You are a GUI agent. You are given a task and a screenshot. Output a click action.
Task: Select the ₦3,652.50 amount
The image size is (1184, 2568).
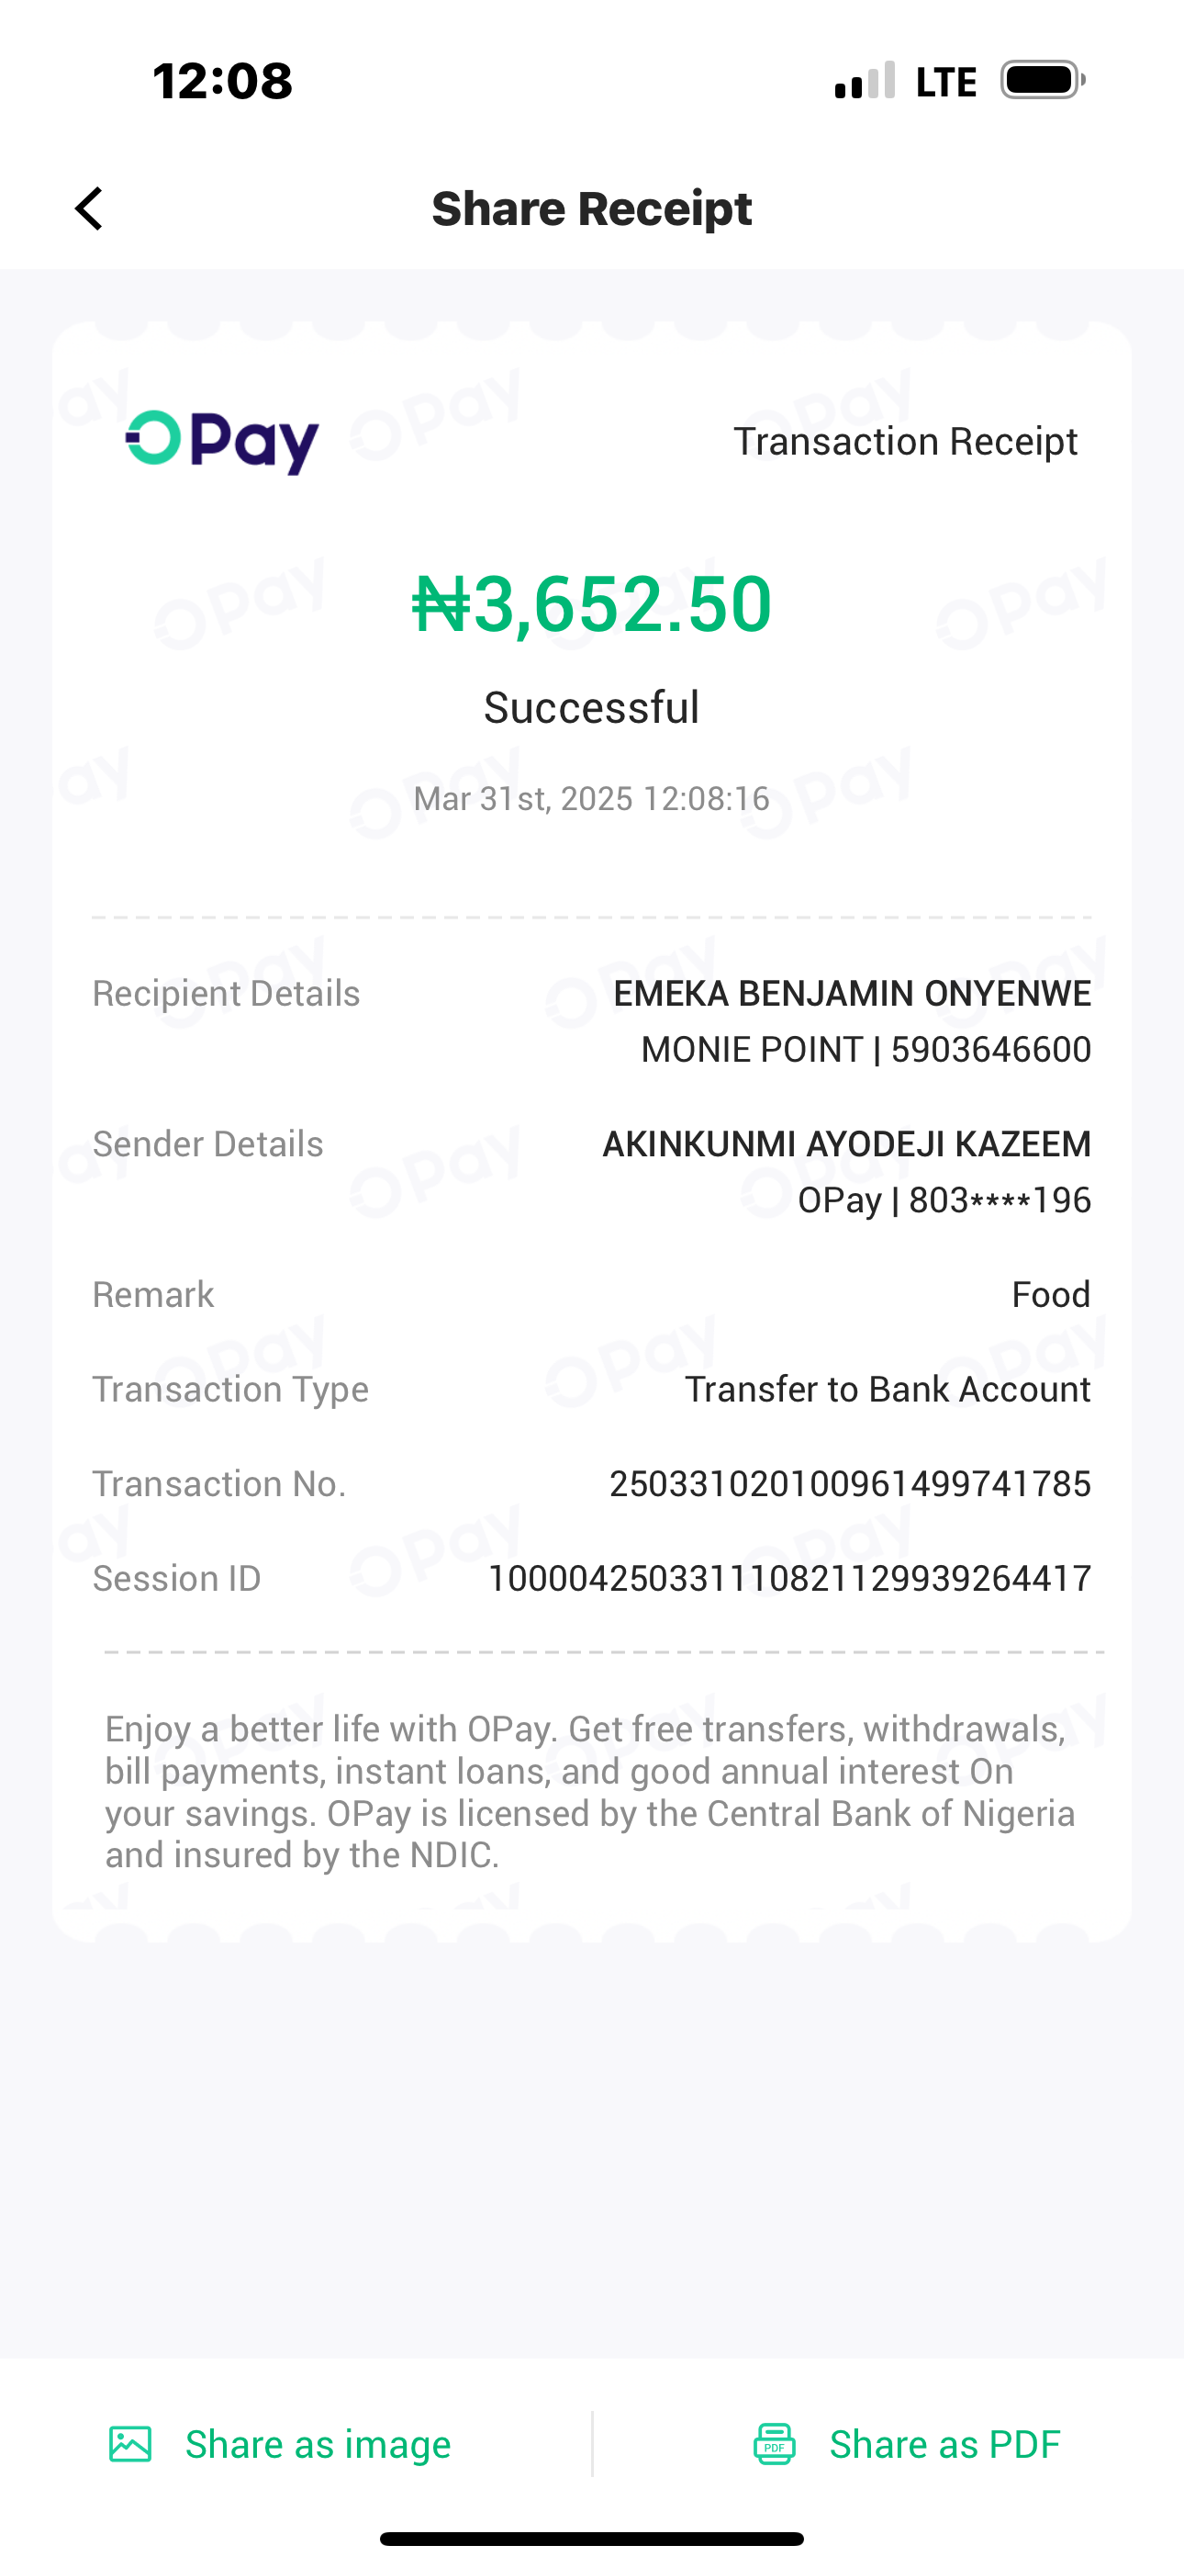[592, 604]
